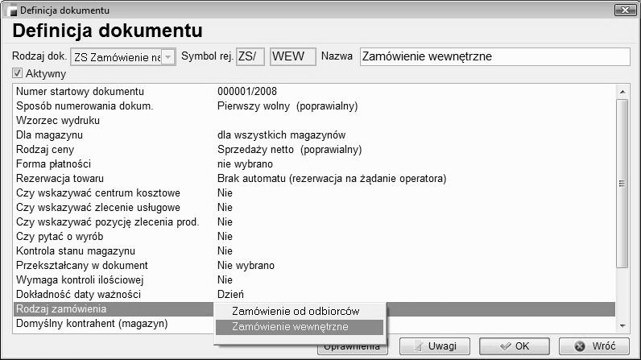Select the Wzorzec wydruku row
This screenshot has width=641, height=360.
(x=314, y=121)
